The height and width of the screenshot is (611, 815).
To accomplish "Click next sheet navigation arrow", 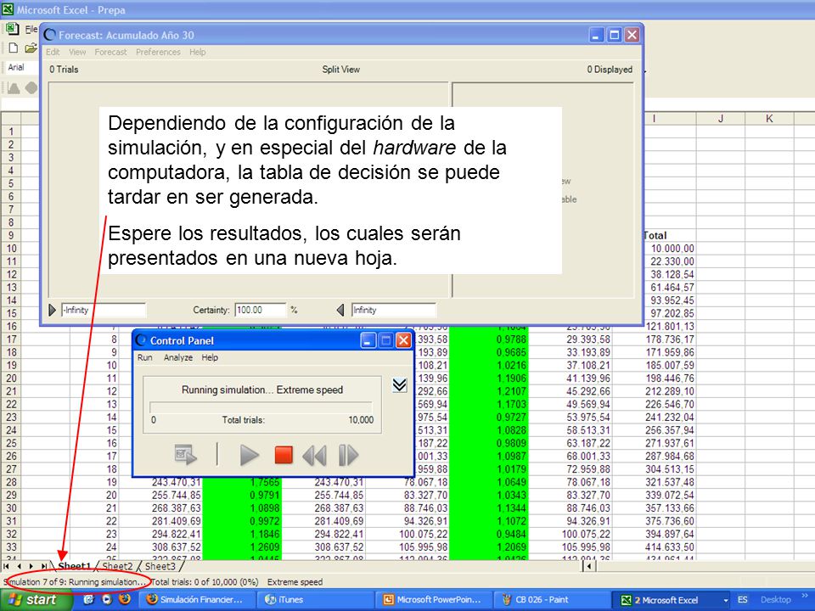I will tap(31, 566).
